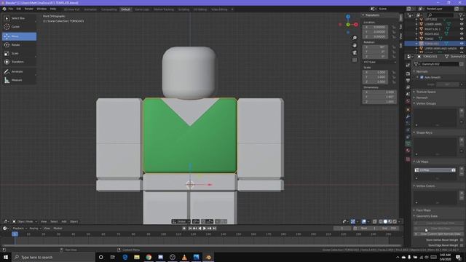Screen dimensions: 466x262
Task: Toggle Auto Smooth checkbox
Action: pyautogui.click(x=422, y=77)
